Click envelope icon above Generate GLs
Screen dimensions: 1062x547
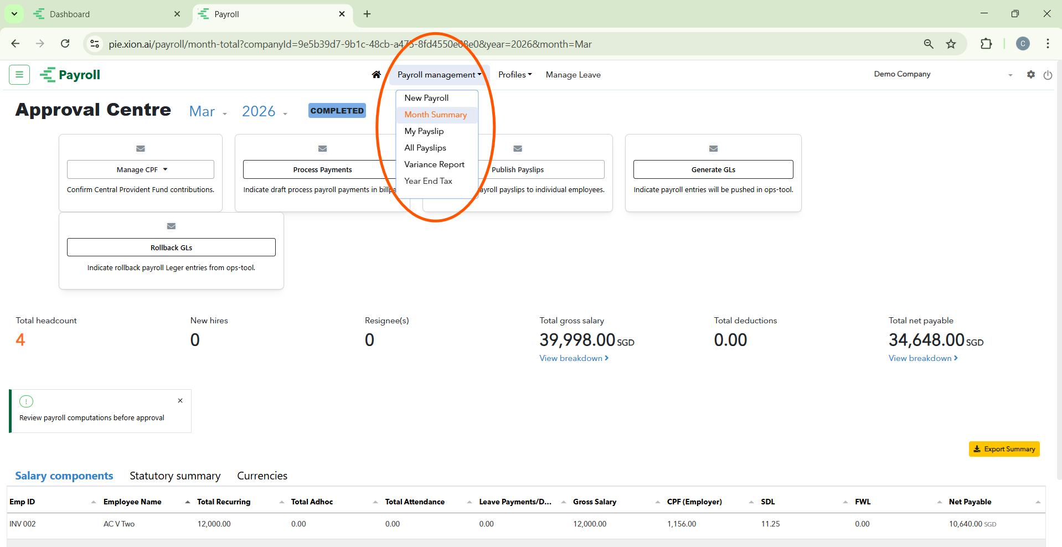[713, 148]
